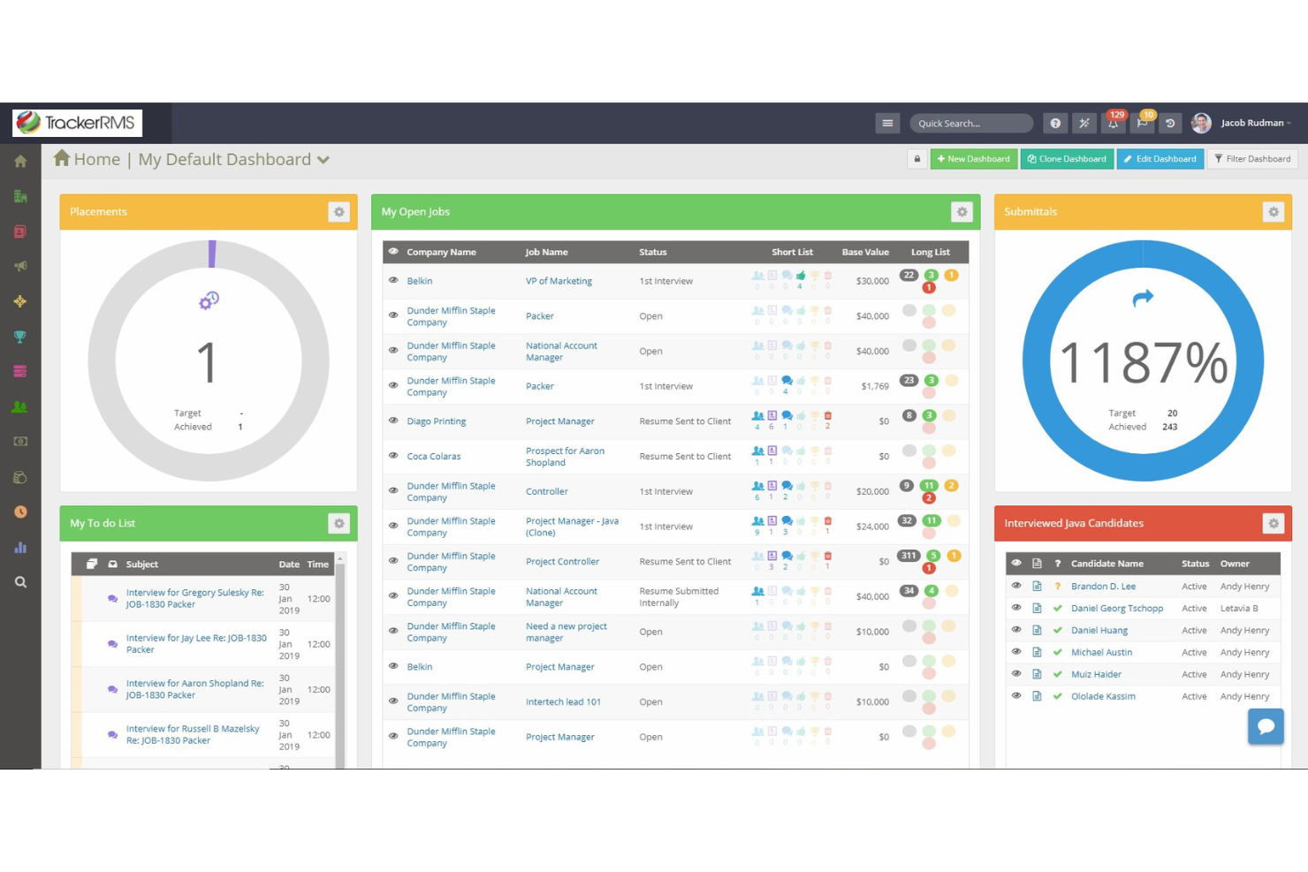Open the flag icon showing 10
Image resolution: width=1308 pixels, height=872 pixels.
[1143, 123]
